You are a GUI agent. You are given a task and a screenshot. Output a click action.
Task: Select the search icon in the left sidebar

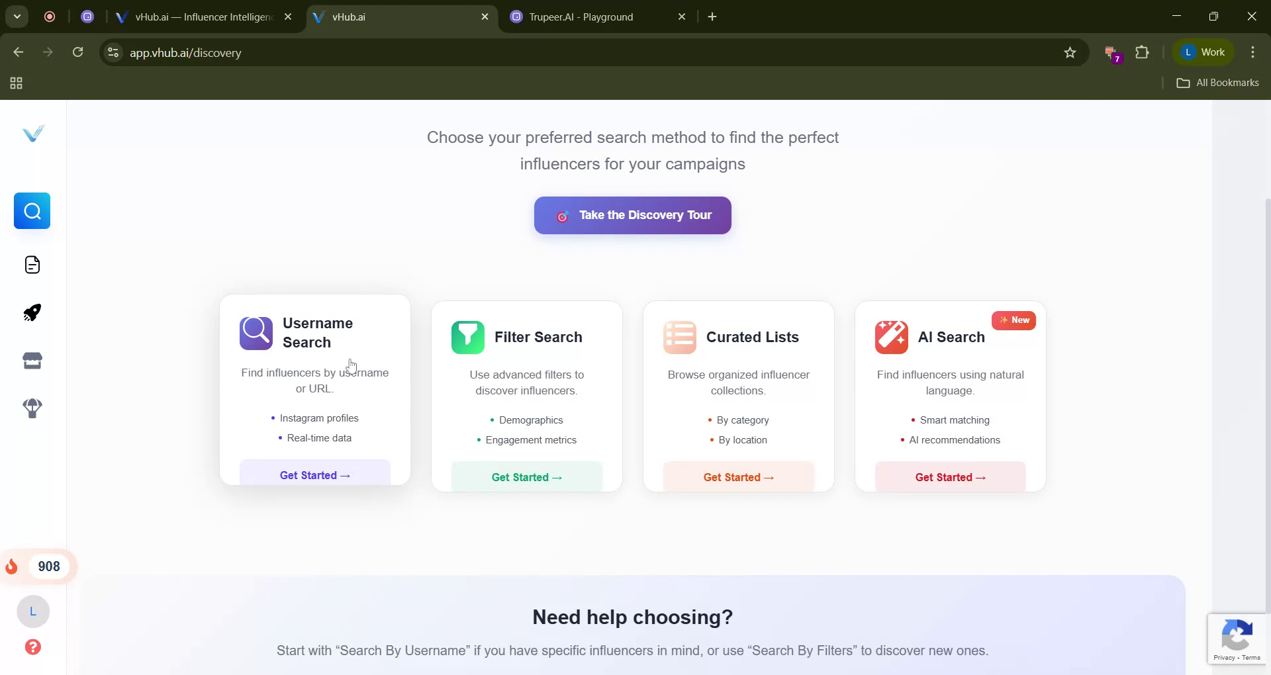[x=32, y=211]
